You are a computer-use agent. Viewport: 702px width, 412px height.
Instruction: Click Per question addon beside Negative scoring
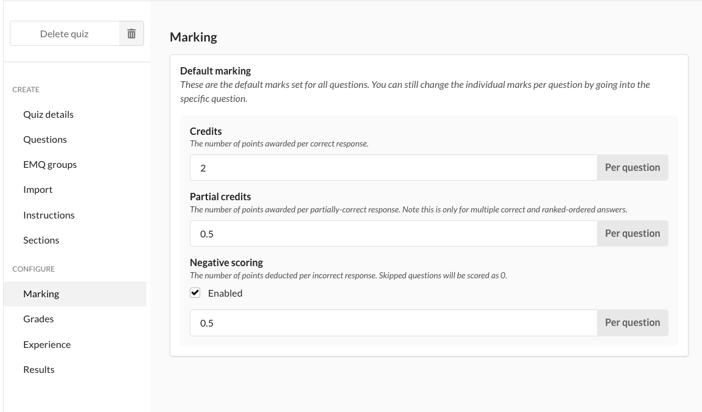[x=632, y=323]
